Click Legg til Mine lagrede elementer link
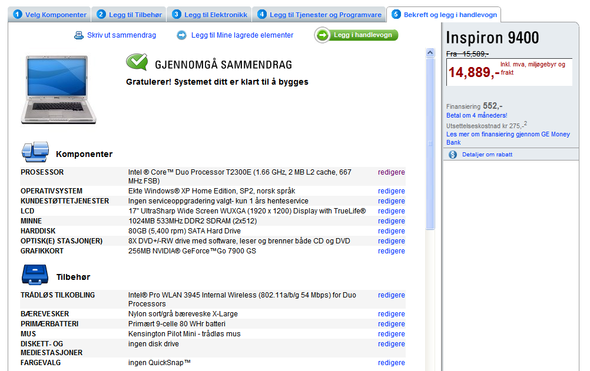590x371 pixels. (243, 35)
